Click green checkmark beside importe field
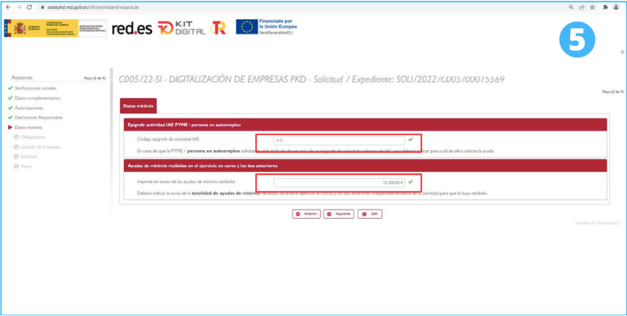 point(410,182)
